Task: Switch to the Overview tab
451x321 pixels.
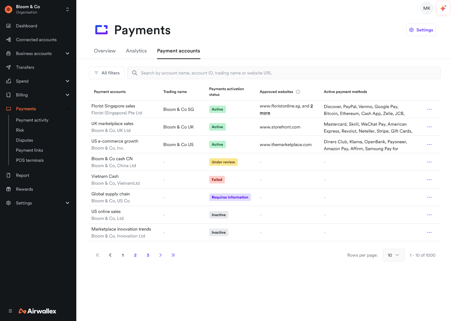Action: (105, 51)
